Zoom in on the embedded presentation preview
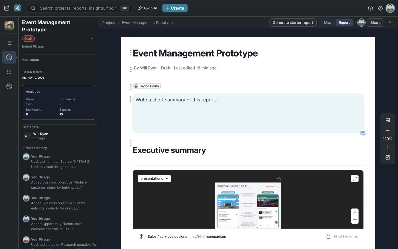398x249 pixels. 355,212
